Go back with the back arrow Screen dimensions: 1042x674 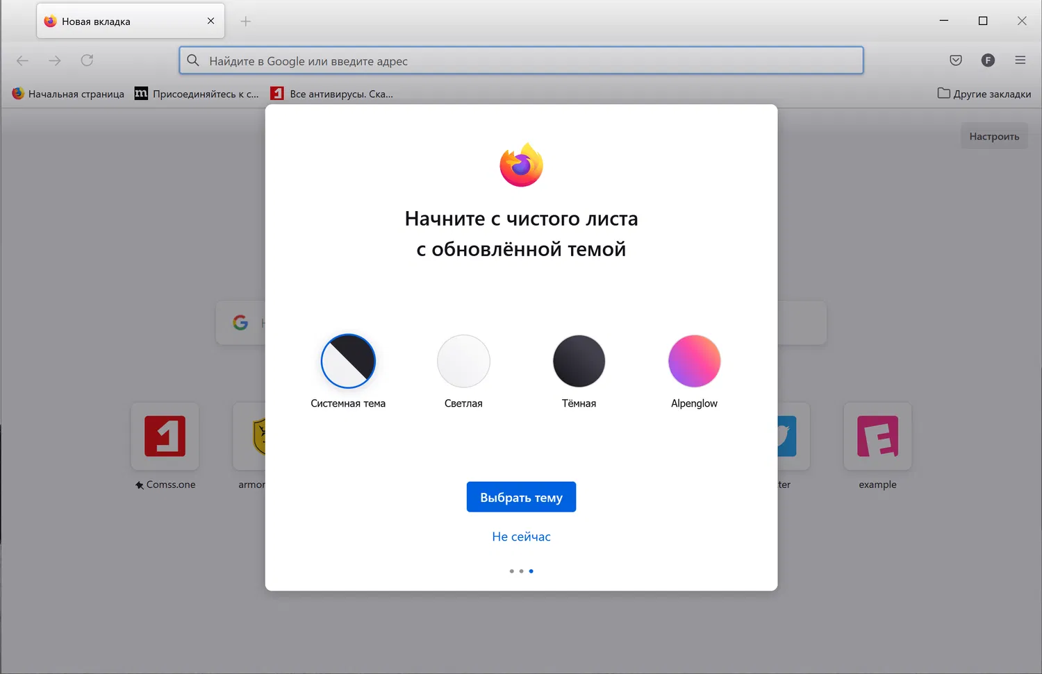click(x=22, y=60)
